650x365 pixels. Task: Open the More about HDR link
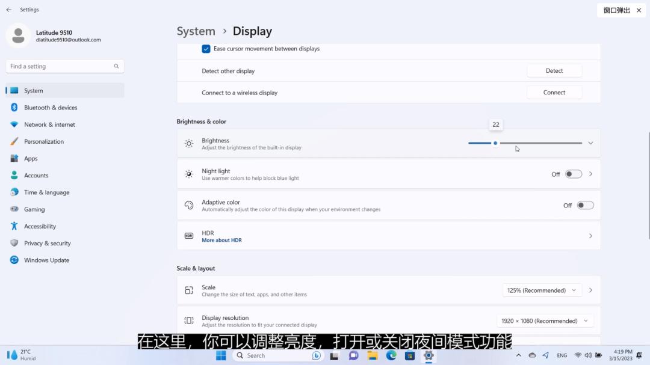click(221, 241)
